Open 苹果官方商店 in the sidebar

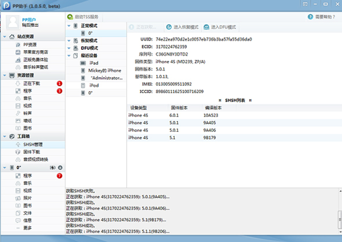point(36,52)
